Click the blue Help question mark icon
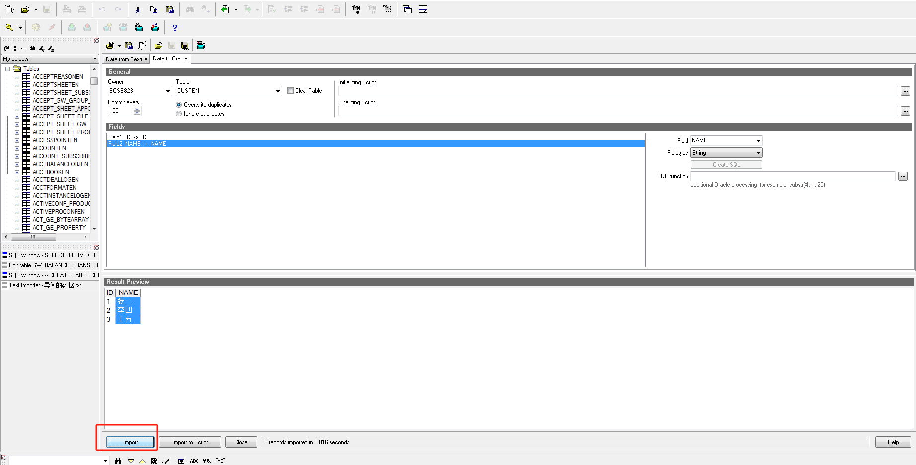 (x=175, y=27)
